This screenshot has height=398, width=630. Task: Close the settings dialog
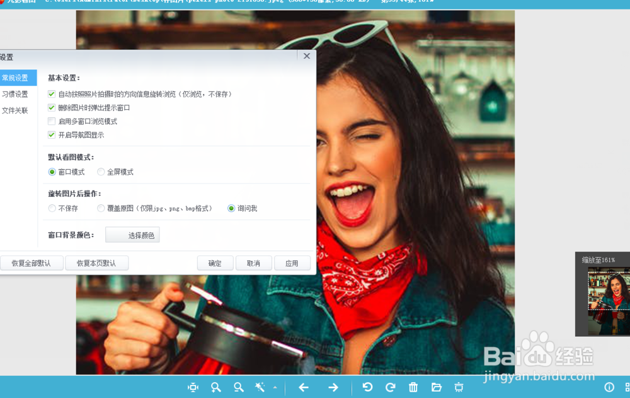307,56
